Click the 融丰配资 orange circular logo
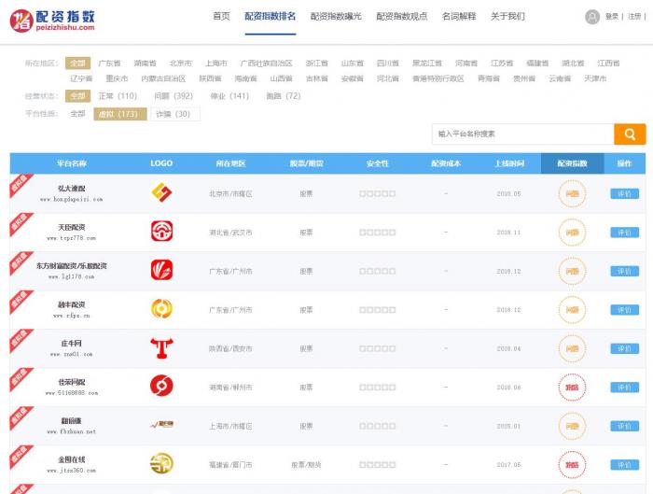 pyautogui.click(x=161, y=309)
